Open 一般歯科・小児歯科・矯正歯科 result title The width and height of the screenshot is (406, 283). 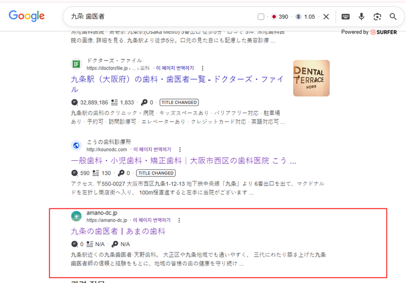[x=183, y=161]
